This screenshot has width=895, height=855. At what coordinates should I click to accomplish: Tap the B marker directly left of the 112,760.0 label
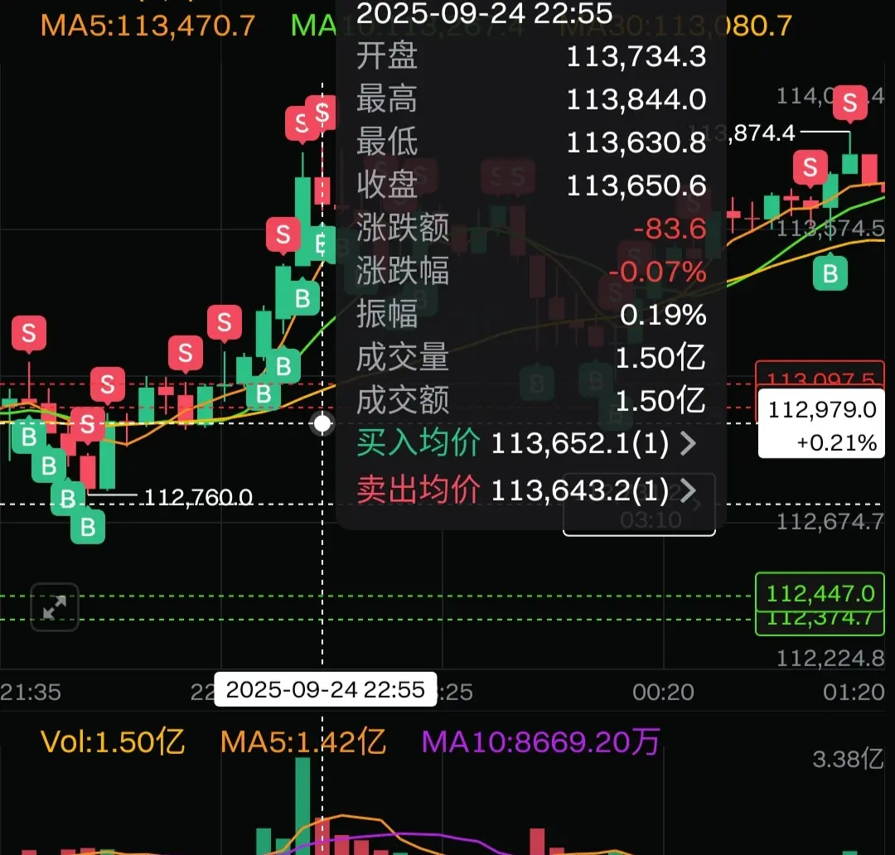[x=68, y=499]
